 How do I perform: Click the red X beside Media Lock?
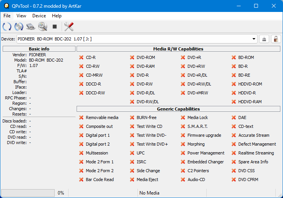tap(183, 117)
